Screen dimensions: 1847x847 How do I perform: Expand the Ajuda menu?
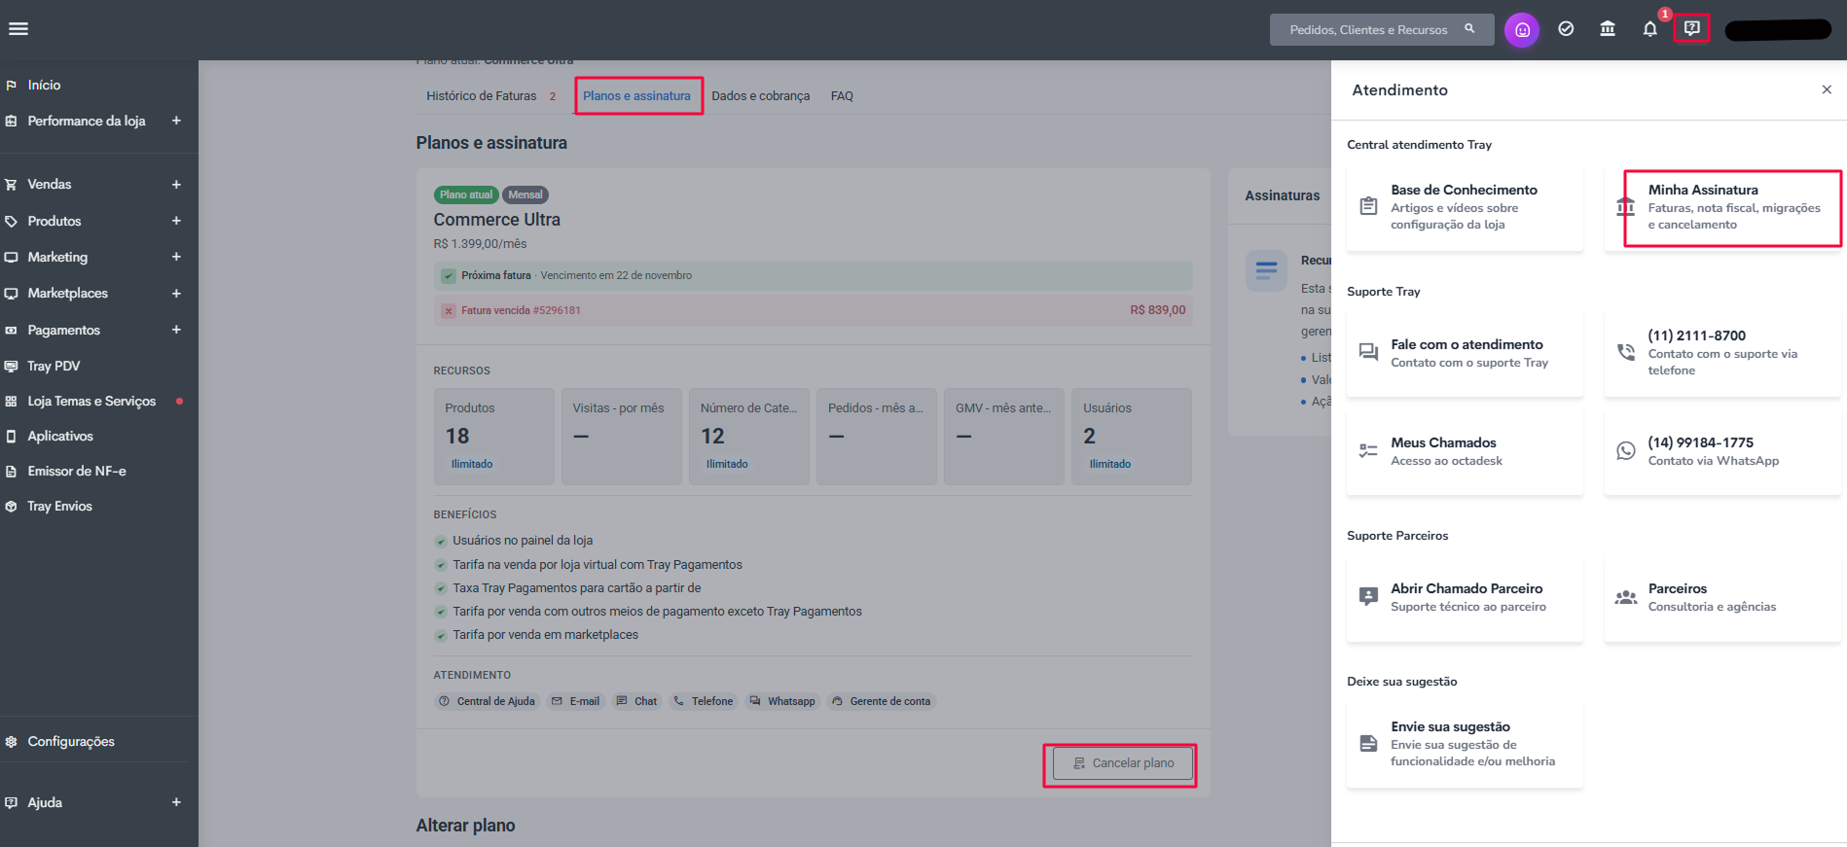(176, 802)
